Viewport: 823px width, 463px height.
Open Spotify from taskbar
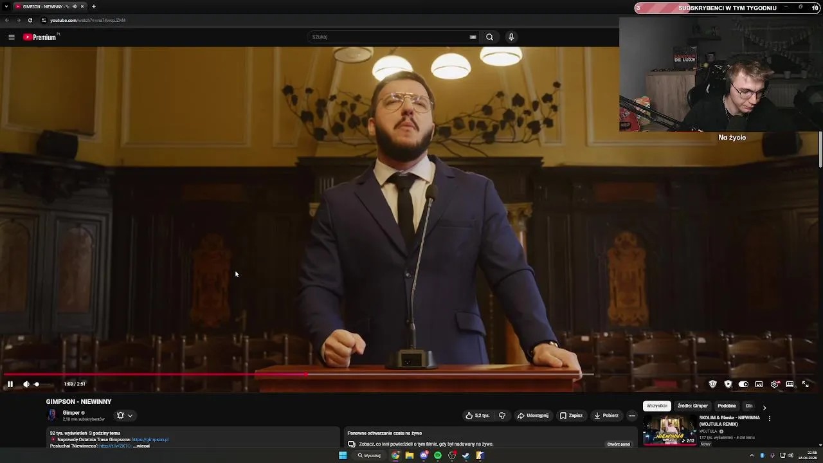(x=438, y=455)
